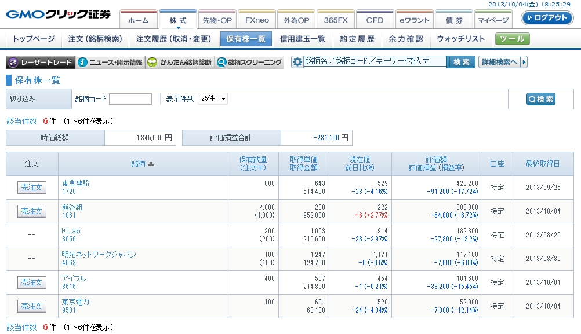Viewport: 581px width, 334px height.
Task: Open the 注文履歴 (取消・変更) menu
Action: [173, 39]
